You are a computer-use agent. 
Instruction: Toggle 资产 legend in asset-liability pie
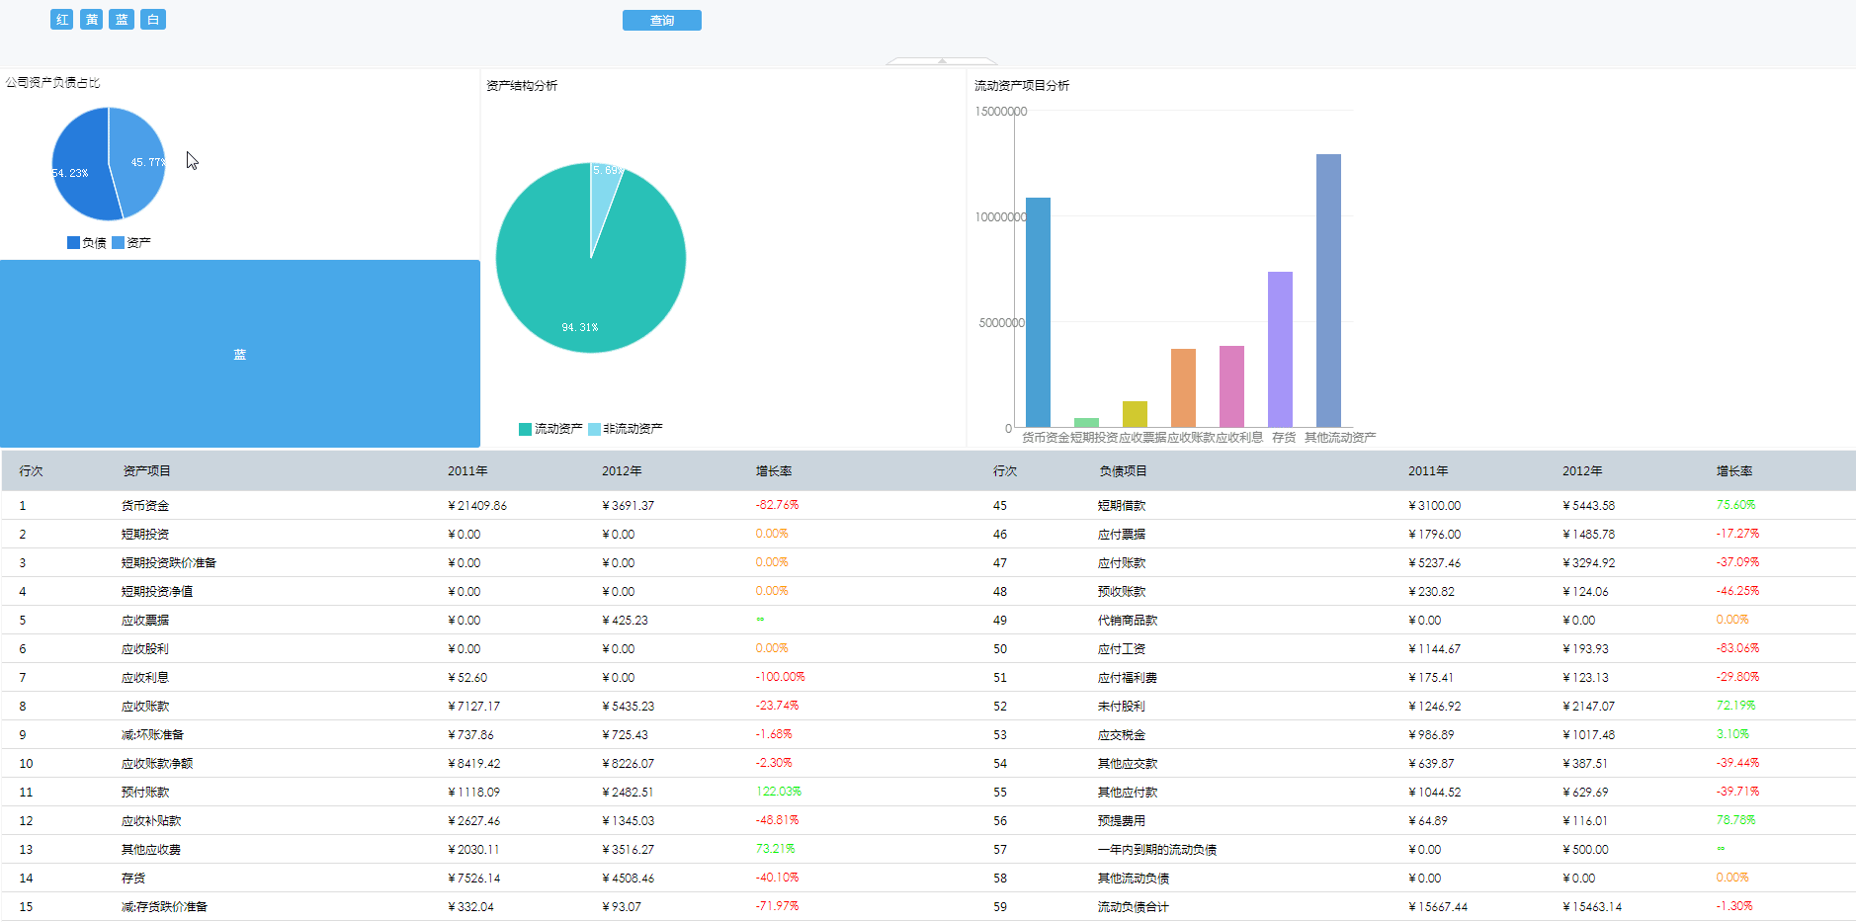(131, 243)
